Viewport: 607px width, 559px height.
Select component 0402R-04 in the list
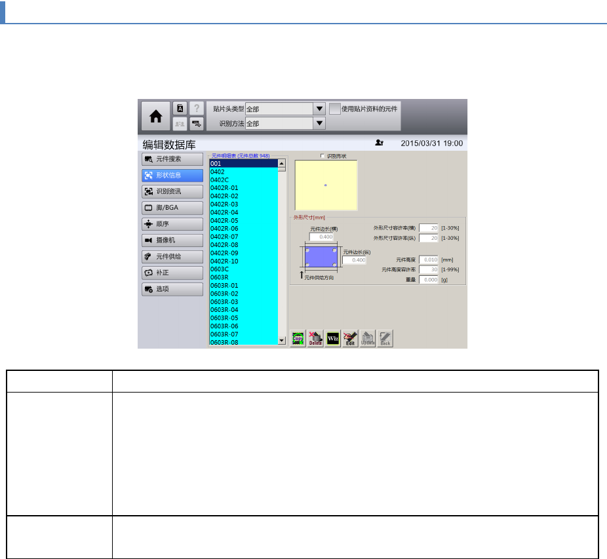(243, 212)
